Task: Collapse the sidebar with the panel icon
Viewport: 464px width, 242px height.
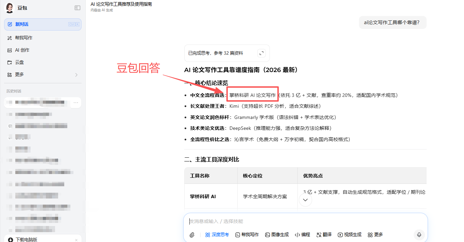Action: click(78, 8)
